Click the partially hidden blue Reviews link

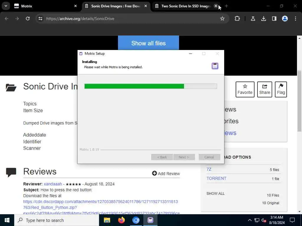coord(230,133)
